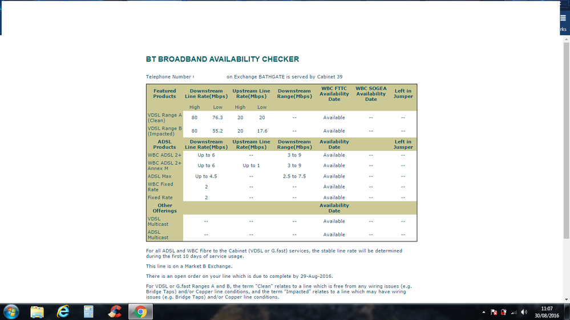Click the WBC Fixed Rate row label
This screenshot has width=570, height=320.
click(160, 187)
